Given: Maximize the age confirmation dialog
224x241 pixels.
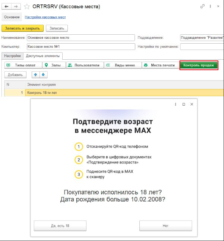Looking at the screenshot, I should 184,104.
